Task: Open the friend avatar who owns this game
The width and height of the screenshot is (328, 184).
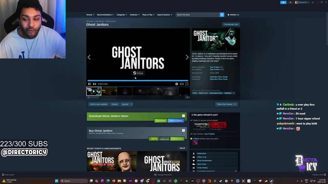Action: pyautogui.click(x=195, y=143)
